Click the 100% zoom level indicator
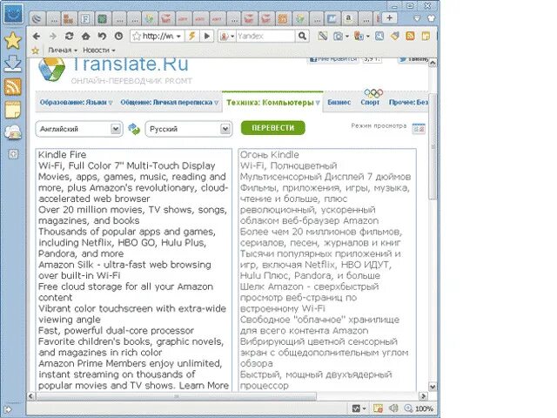This screenshot has height=418, width=557. 424,408
